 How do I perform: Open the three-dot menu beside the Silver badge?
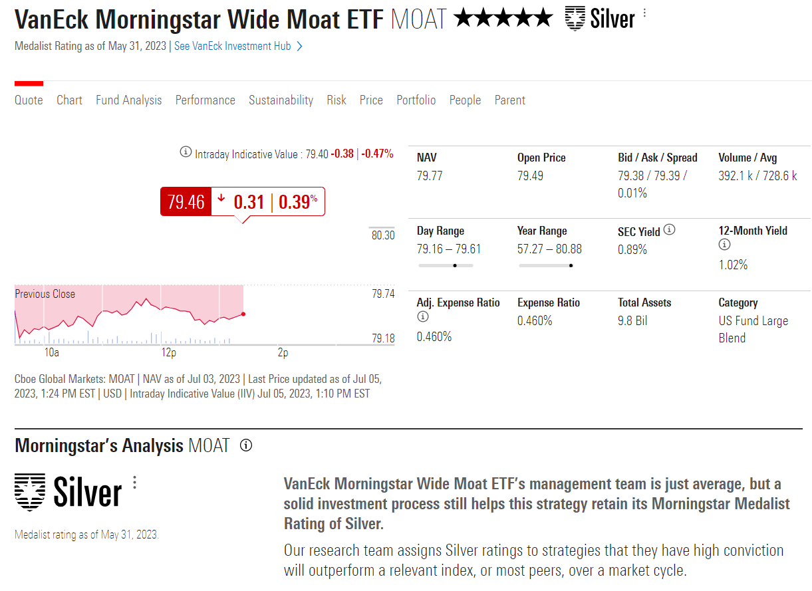tap(134, 483)
